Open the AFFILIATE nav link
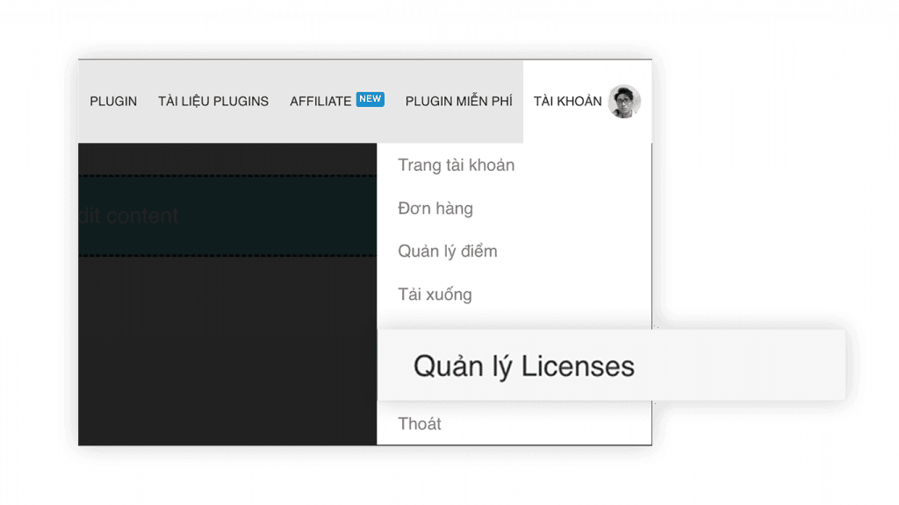The height and width of the screenshot is (505, 899). coord(320,102)
